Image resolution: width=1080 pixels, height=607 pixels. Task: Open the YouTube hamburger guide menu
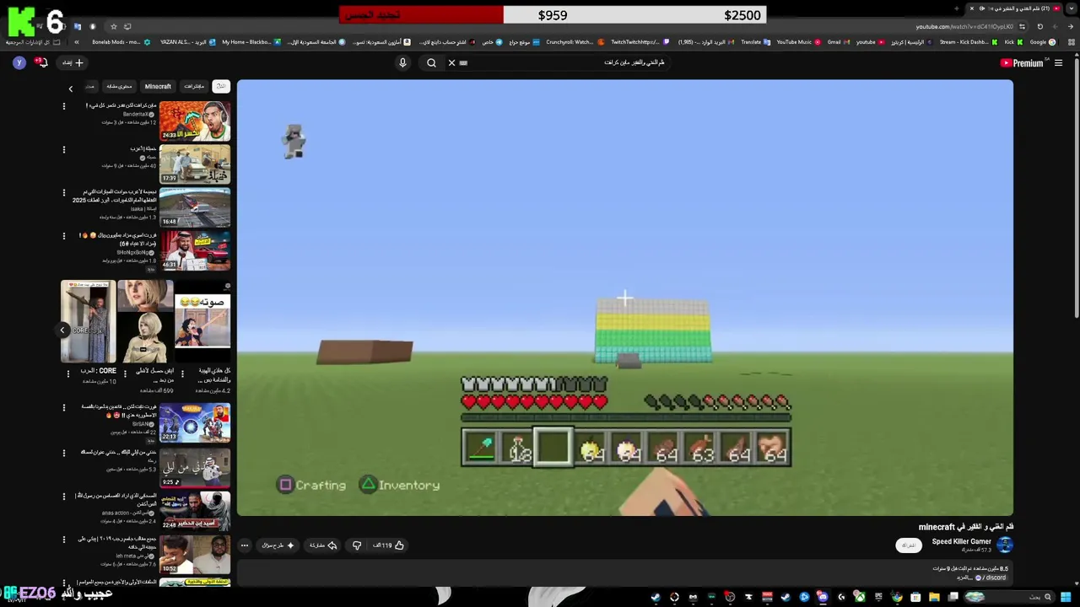(x=1058, y=62)
